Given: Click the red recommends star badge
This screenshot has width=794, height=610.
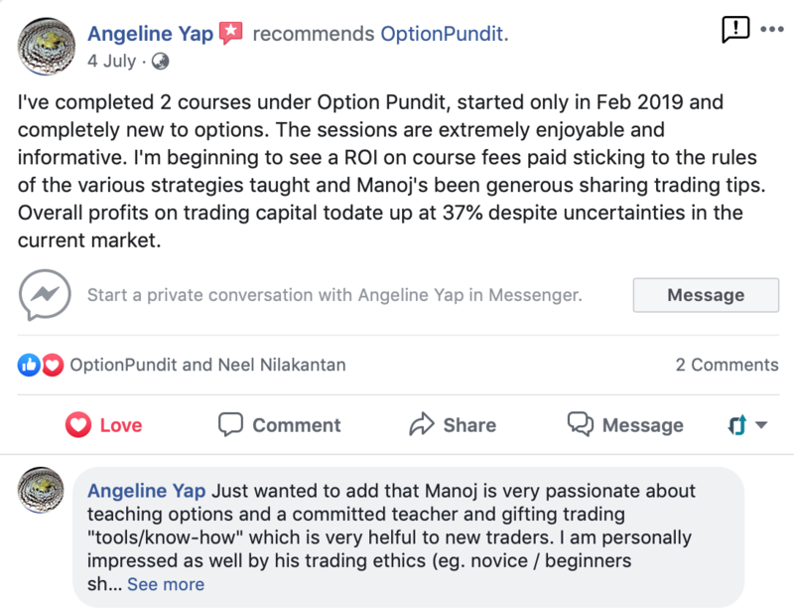Looking at the screenshot, I should tap(230, 33).
